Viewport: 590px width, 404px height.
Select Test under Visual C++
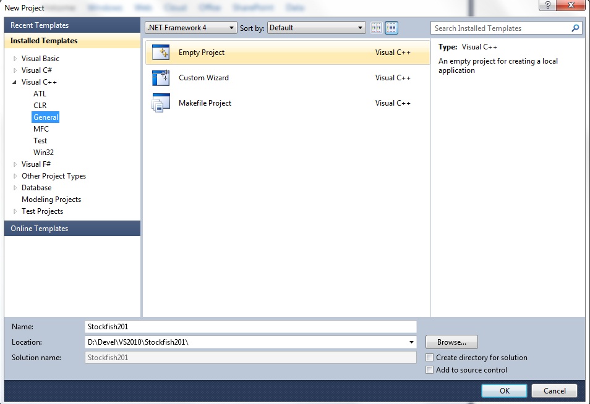click(x=40, y=141)
